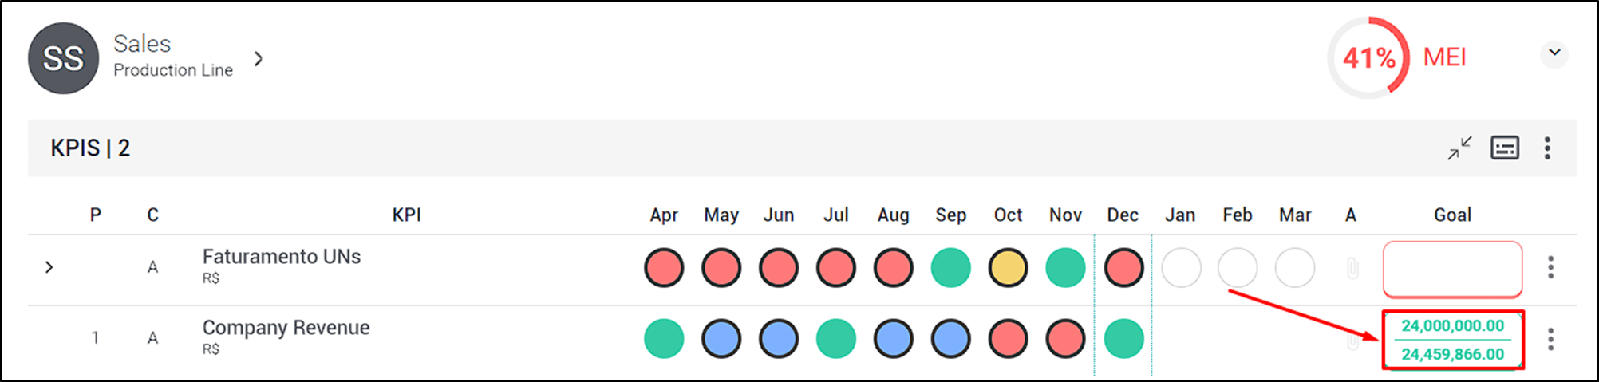Select the yellow October status for Faturamento UNs

coord(1008,268)
